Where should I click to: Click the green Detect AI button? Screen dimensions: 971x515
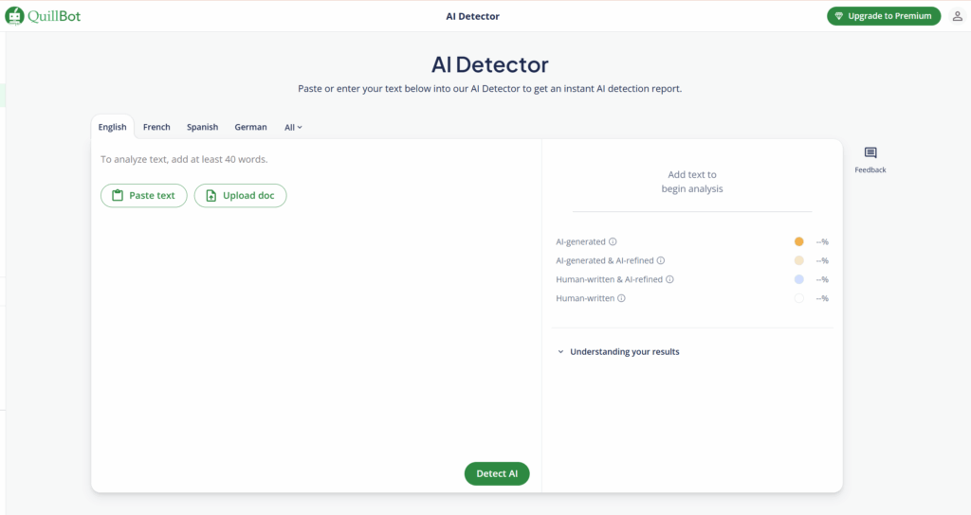pos(497,473)
